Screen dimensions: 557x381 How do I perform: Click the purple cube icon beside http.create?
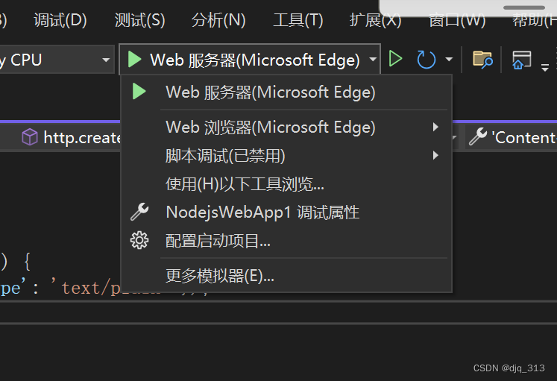tap(30, 137)
